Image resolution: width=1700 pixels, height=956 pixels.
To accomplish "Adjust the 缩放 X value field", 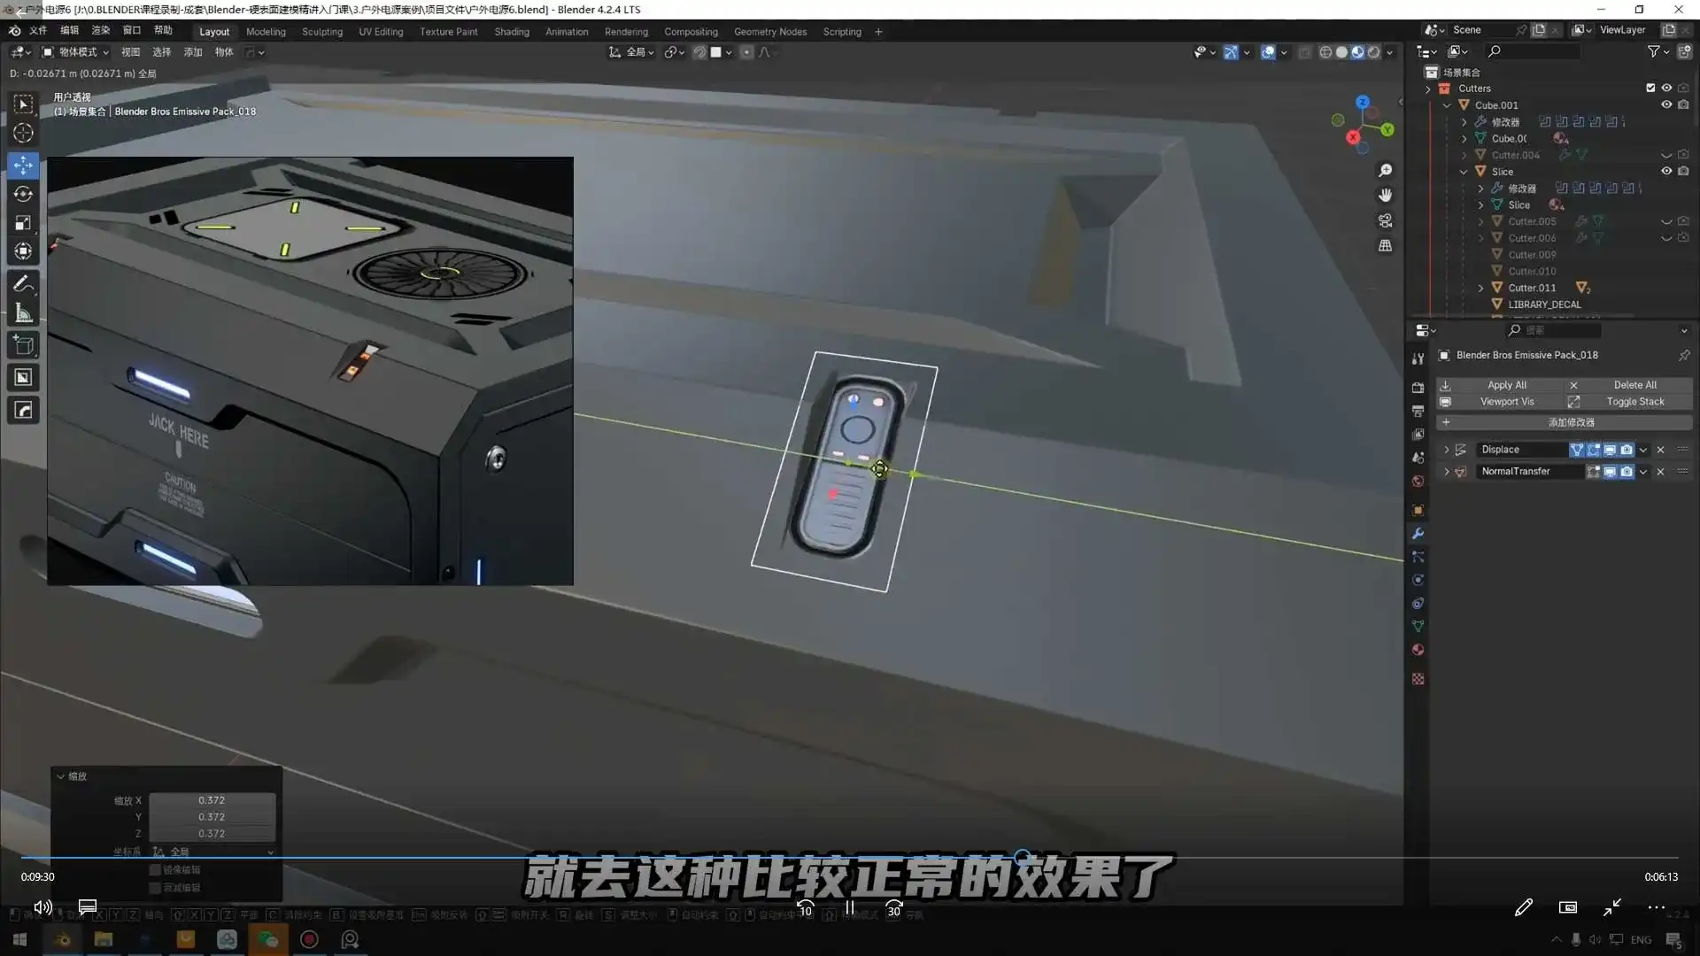I will point(212,800).
